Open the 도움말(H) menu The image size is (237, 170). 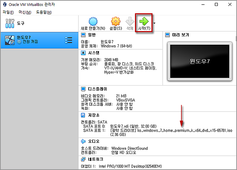point(44,12)
